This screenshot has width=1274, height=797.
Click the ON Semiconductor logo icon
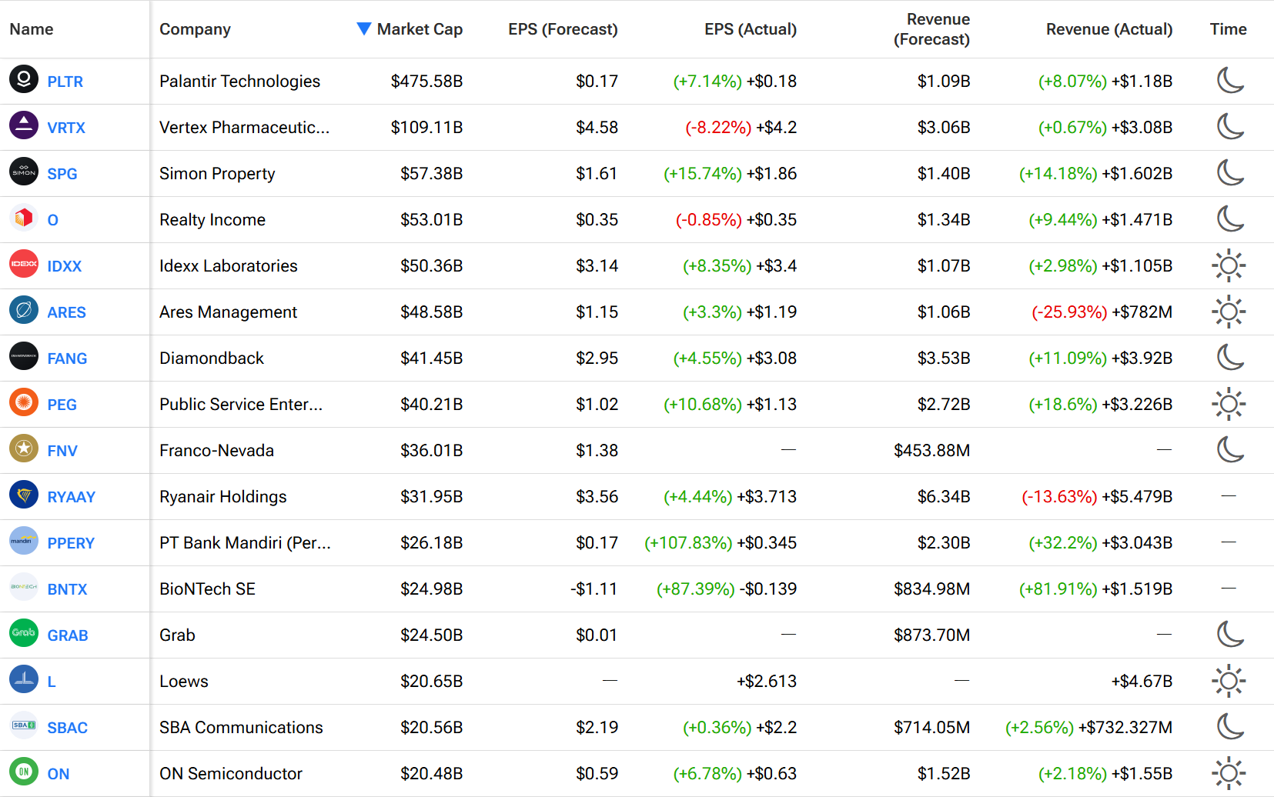point(24,772)
